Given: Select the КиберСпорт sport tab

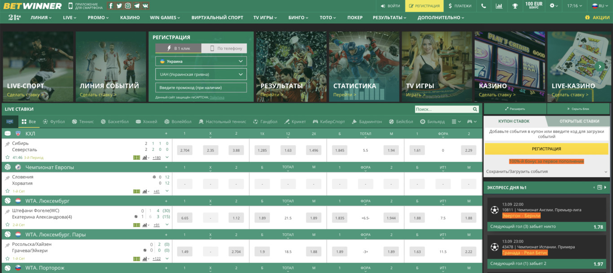Looking at the screenshot, I should coord(329,122).
